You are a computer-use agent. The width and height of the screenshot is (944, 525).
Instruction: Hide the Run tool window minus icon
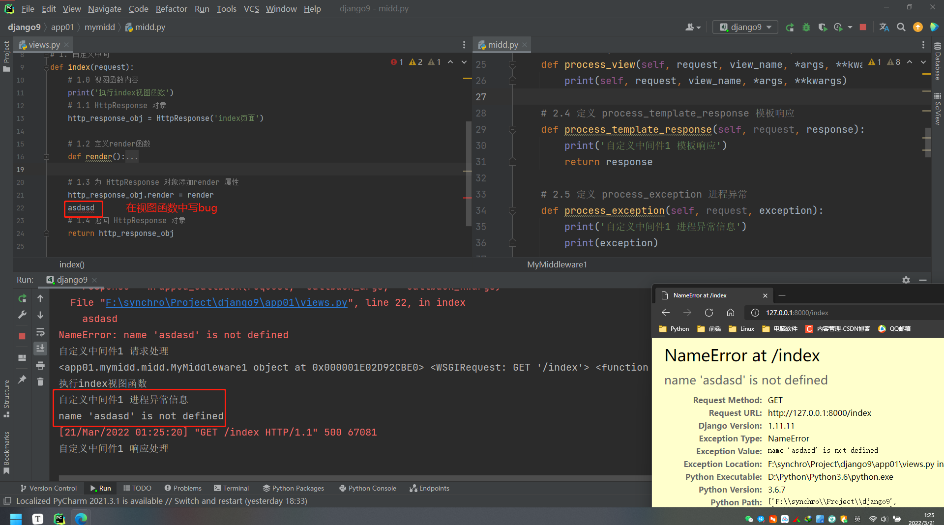(923, 280)
